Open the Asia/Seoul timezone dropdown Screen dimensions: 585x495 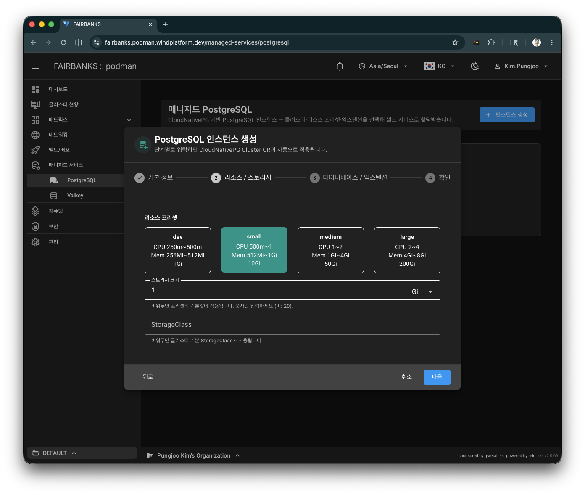click(x=383, y=66)
